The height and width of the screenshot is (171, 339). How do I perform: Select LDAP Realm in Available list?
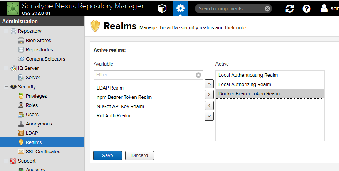click(110, 88)
